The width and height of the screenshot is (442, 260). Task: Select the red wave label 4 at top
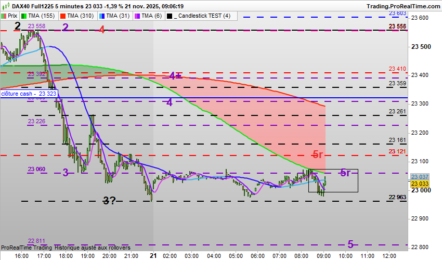tap(102, 29)
